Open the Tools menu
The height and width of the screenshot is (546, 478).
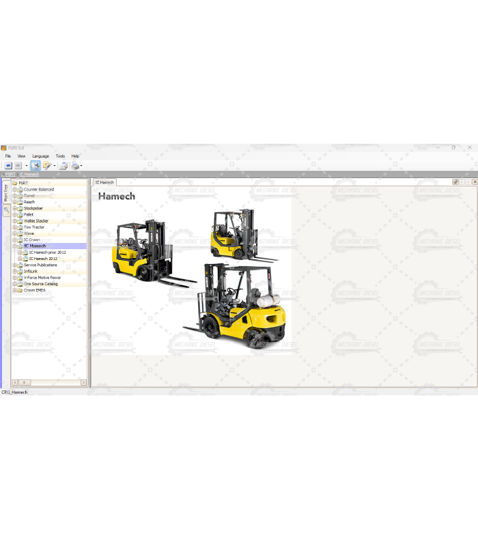(x=60, y=156)
